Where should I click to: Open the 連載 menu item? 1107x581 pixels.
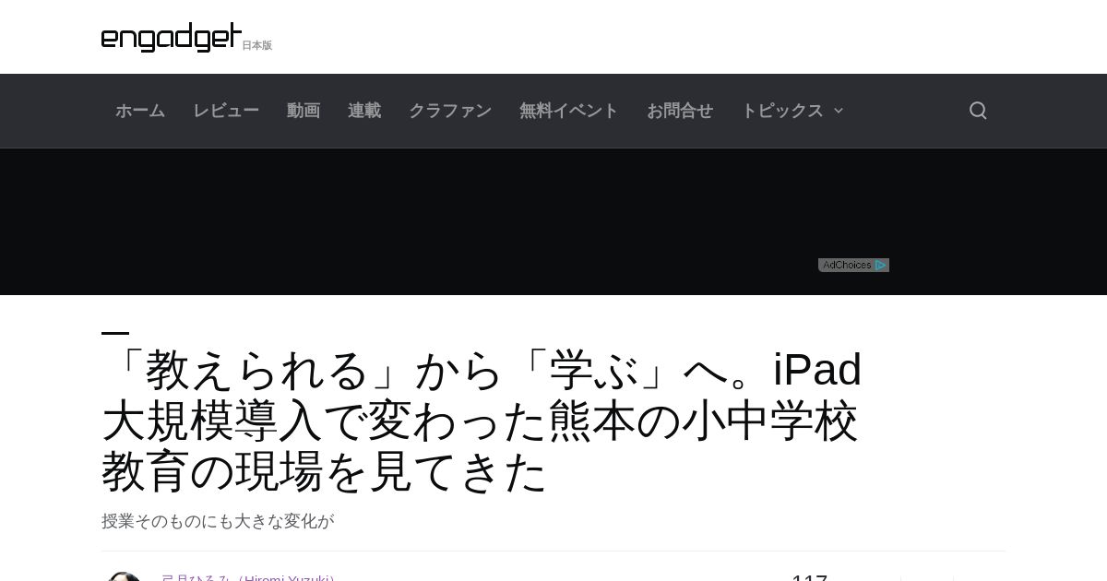(364, 111)
